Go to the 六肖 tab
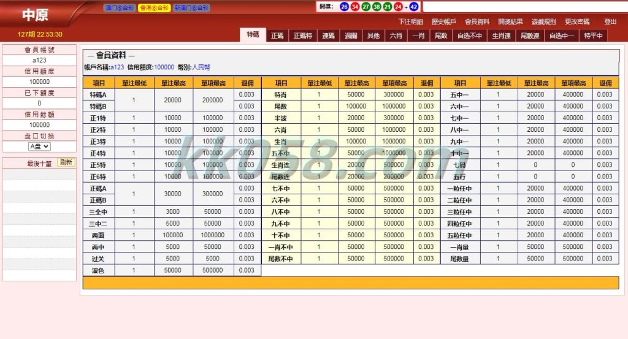Image resolution: width=628 pixels, height=339 pixels. [396, 36]
